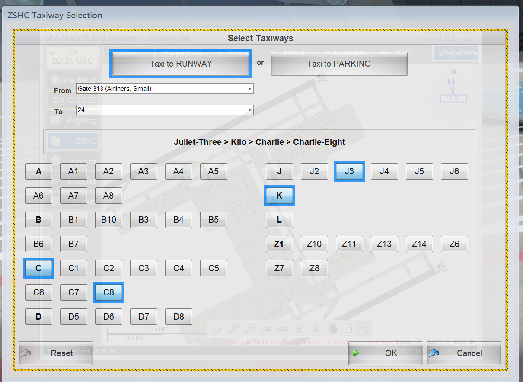Click the L taxiway button
Image resolution: width=523 pixels, height=382 pixels.
tap(279, 220)
